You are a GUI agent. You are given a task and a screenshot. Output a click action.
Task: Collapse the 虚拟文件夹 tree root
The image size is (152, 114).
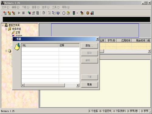[3, 25]
